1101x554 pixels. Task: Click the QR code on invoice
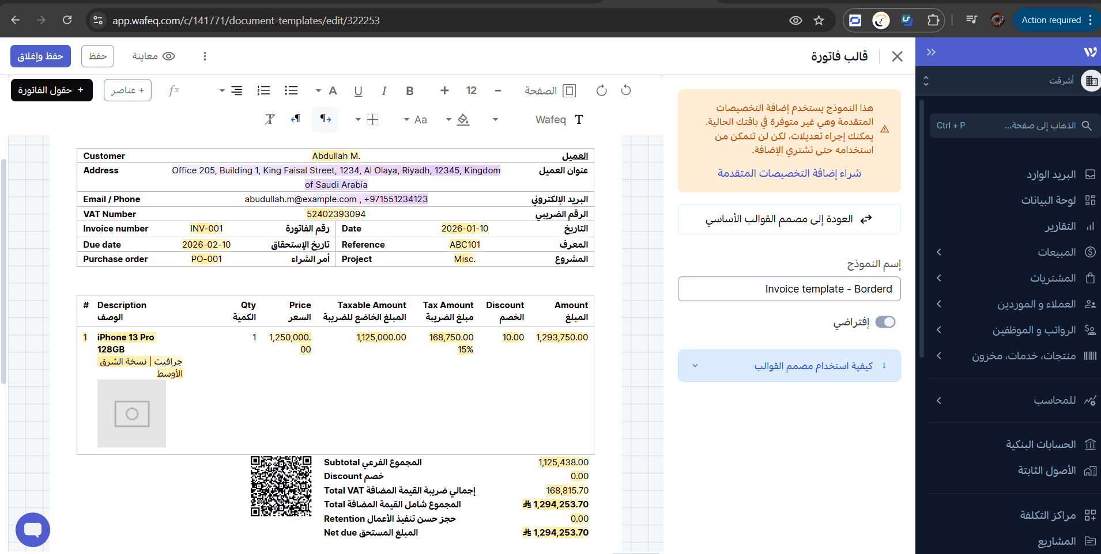[281, 486]
